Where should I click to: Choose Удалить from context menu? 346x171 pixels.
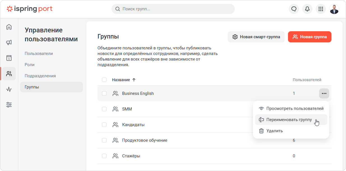click(291, 131)
